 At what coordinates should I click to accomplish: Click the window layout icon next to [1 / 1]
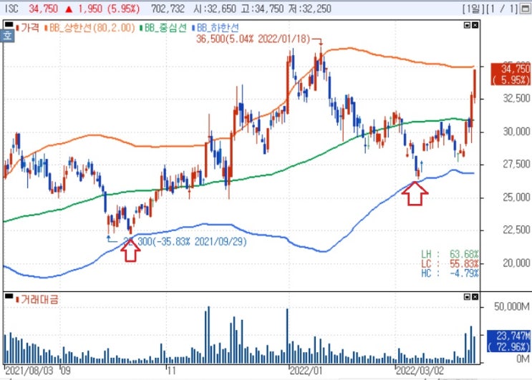(525, 9)
